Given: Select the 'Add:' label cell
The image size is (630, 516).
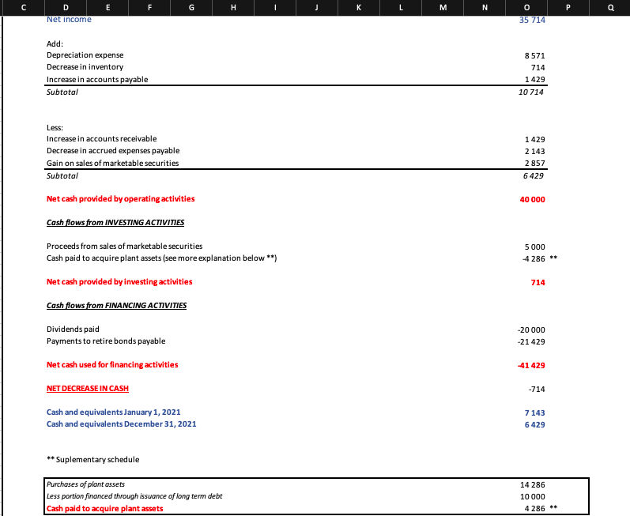Looking at the screenshot, I should (x=55, y=43).
